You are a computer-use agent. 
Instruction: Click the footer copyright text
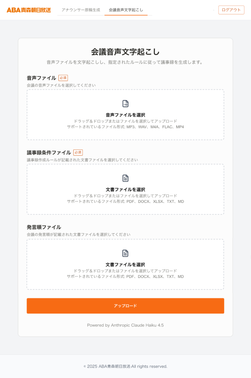pyautogui.click(x=125, y=367)
